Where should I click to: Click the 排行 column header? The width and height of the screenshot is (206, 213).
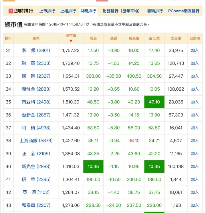(8, 38)
